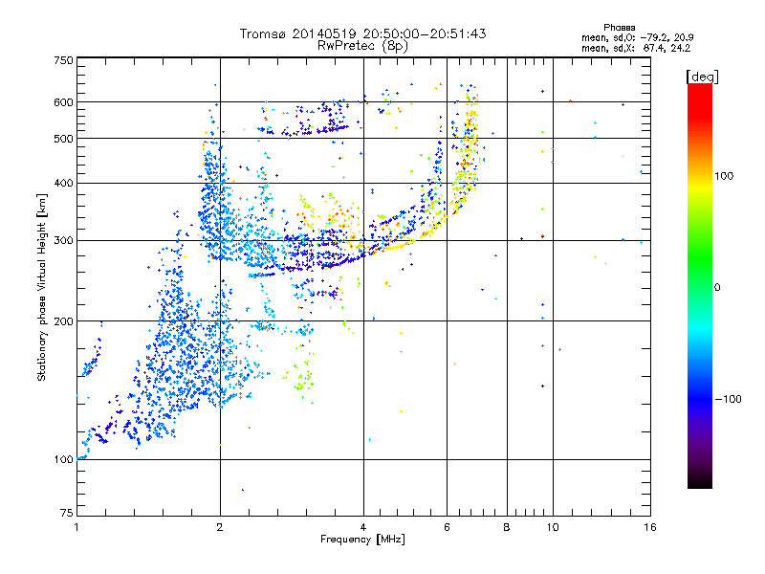This screenshot has height=574, width=765.
Task: Click the colorbar "0" tick label
Action: (717, 288)
